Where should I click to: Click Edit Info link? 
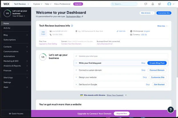121,31
